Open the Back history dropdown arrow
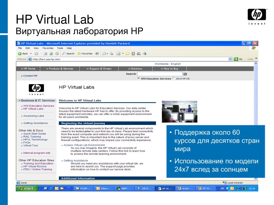The height and width of the screenshot is (205, 274). pyautogui.click(x=31, y=53)
